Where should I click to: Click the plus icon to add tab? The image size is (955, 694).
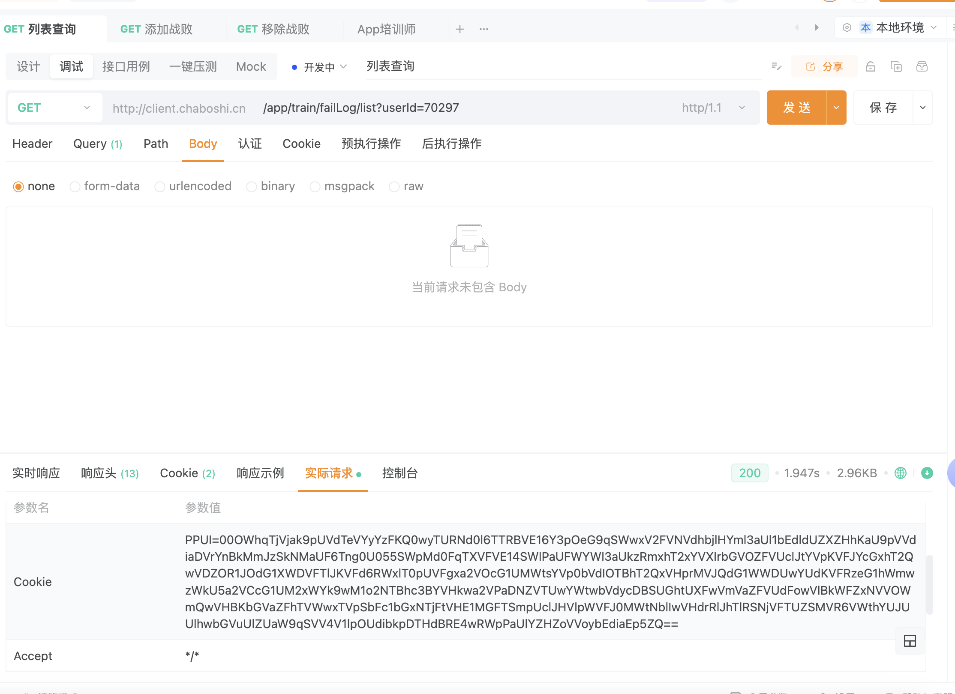(460, 29)
